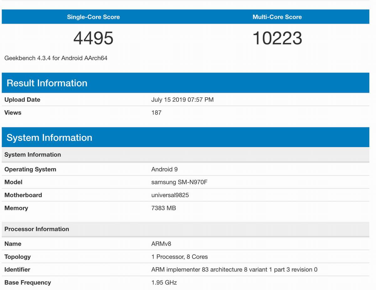Click the Result Information section header

[x=47, y=83]
